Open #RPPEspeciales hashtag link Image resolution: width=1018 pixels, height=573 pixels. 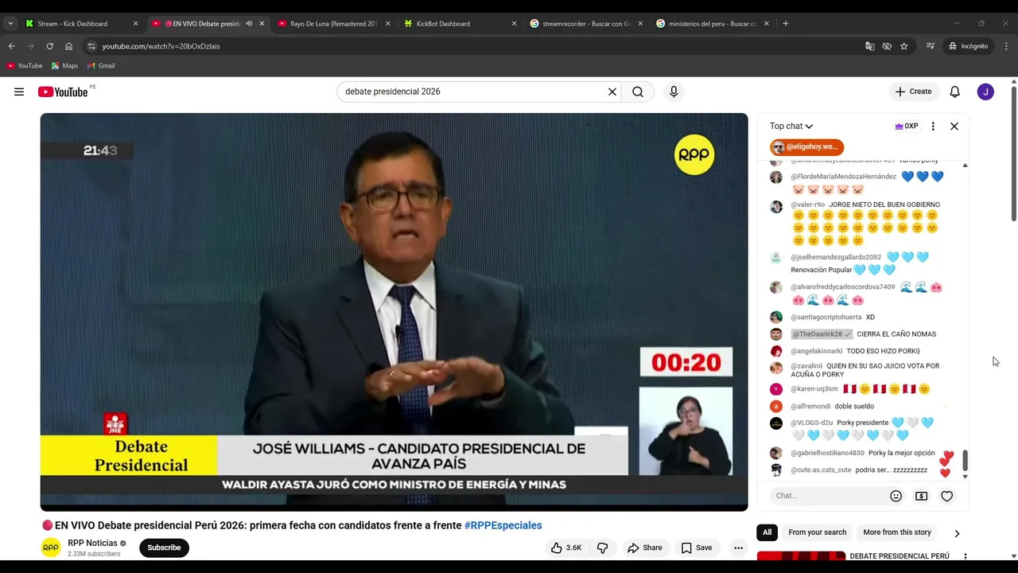point(503,525)
